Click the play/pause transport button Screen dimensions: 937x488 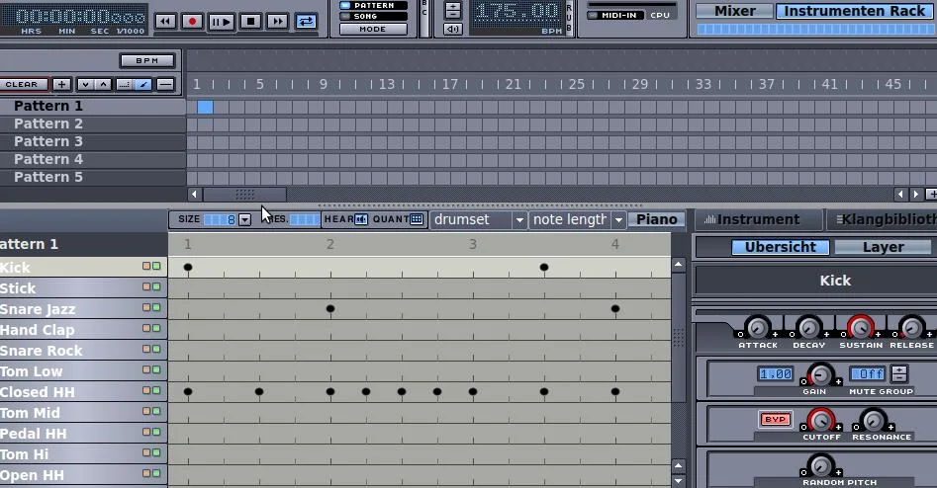[221, 21]
